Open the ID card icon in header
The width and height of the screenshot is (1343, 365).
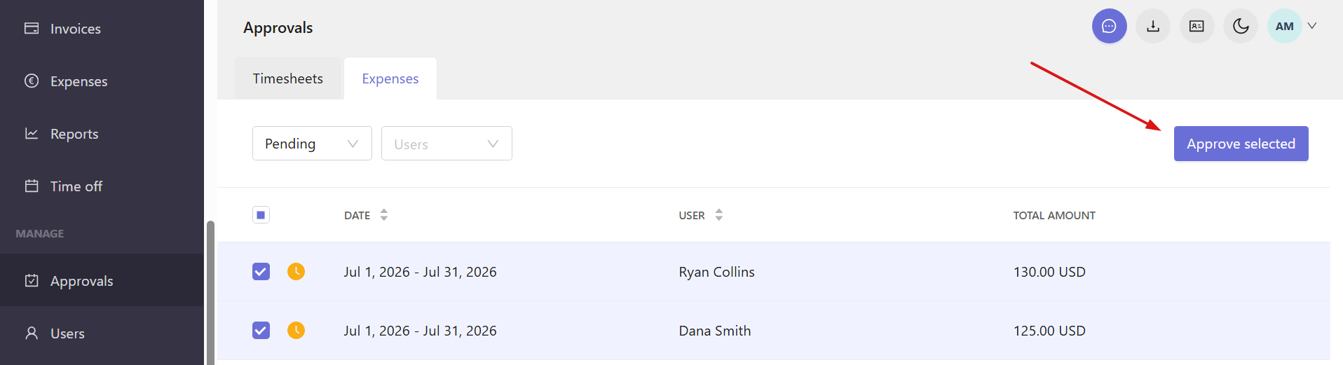click(1197, 26)
